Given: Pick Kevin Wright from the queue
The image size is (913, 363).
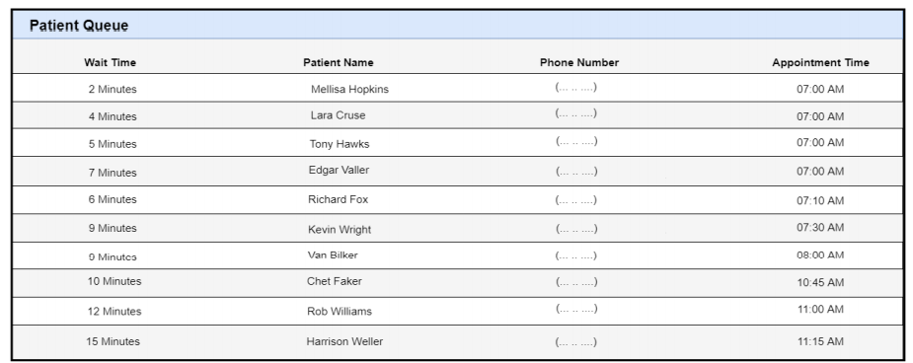Looking at the screenshot, I should [x=340, y=229].
